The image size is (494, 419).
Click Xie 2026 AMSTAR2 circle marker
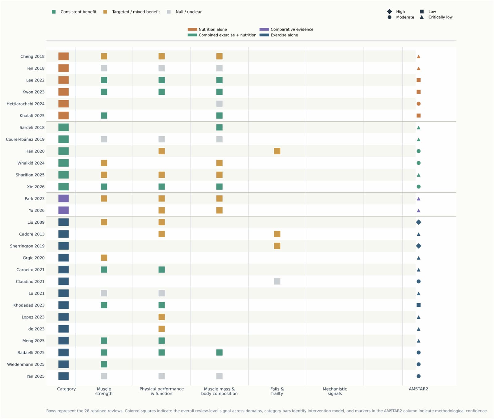[x=419, y=187]
